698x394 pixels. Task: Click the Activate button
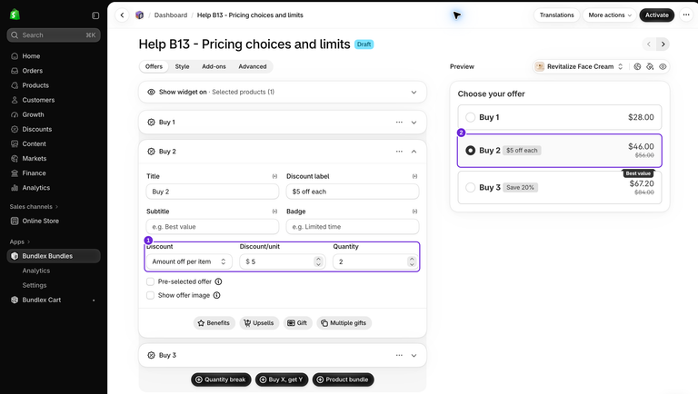[656, 15]
